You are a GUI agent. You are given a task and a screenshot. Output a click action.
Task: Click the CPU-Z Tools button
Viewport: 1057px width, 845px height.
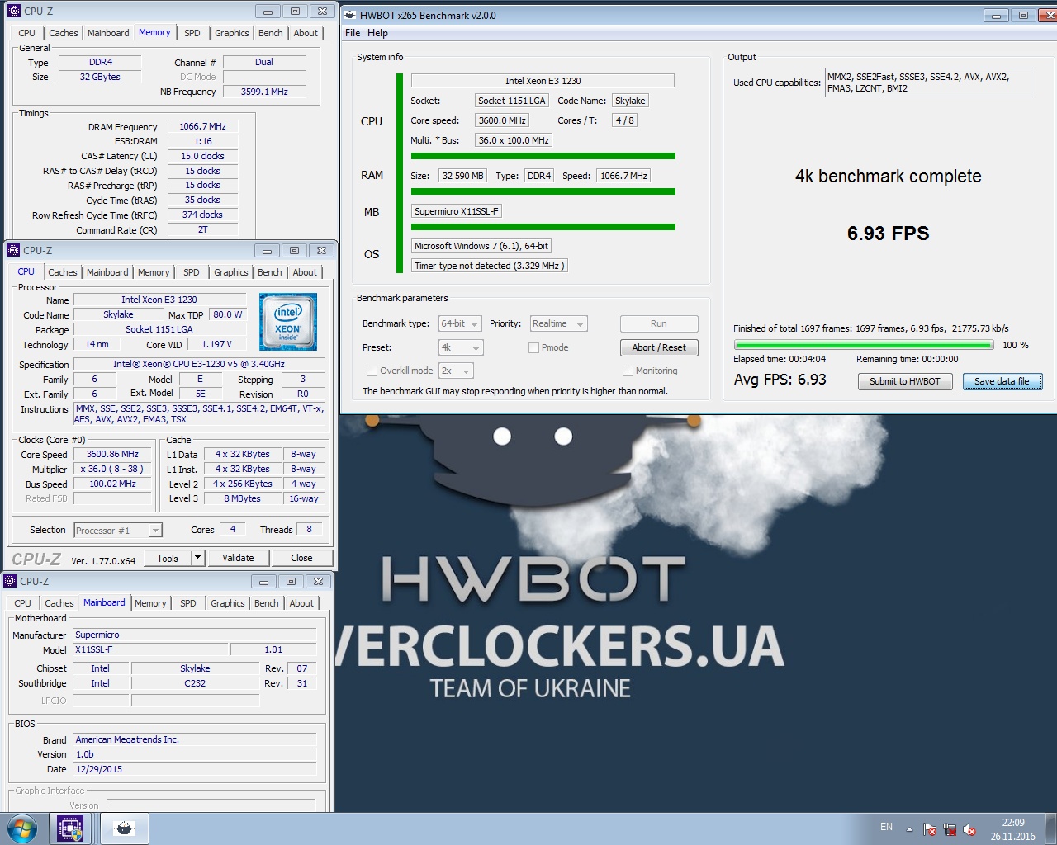[168, 558]
